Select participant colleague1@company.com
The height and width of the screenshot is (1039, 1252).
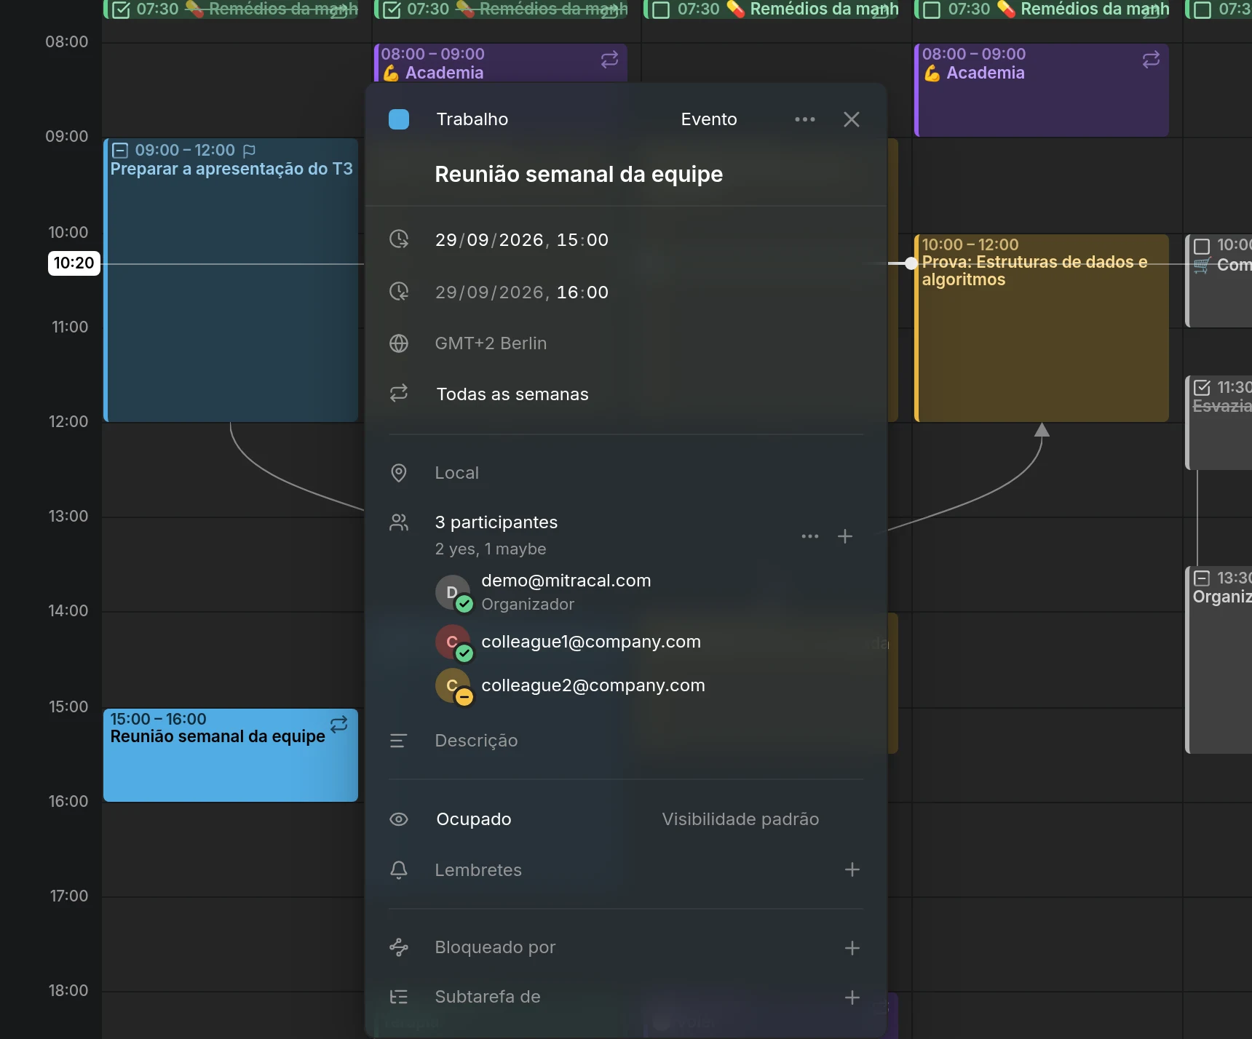(x=568, y=642)
